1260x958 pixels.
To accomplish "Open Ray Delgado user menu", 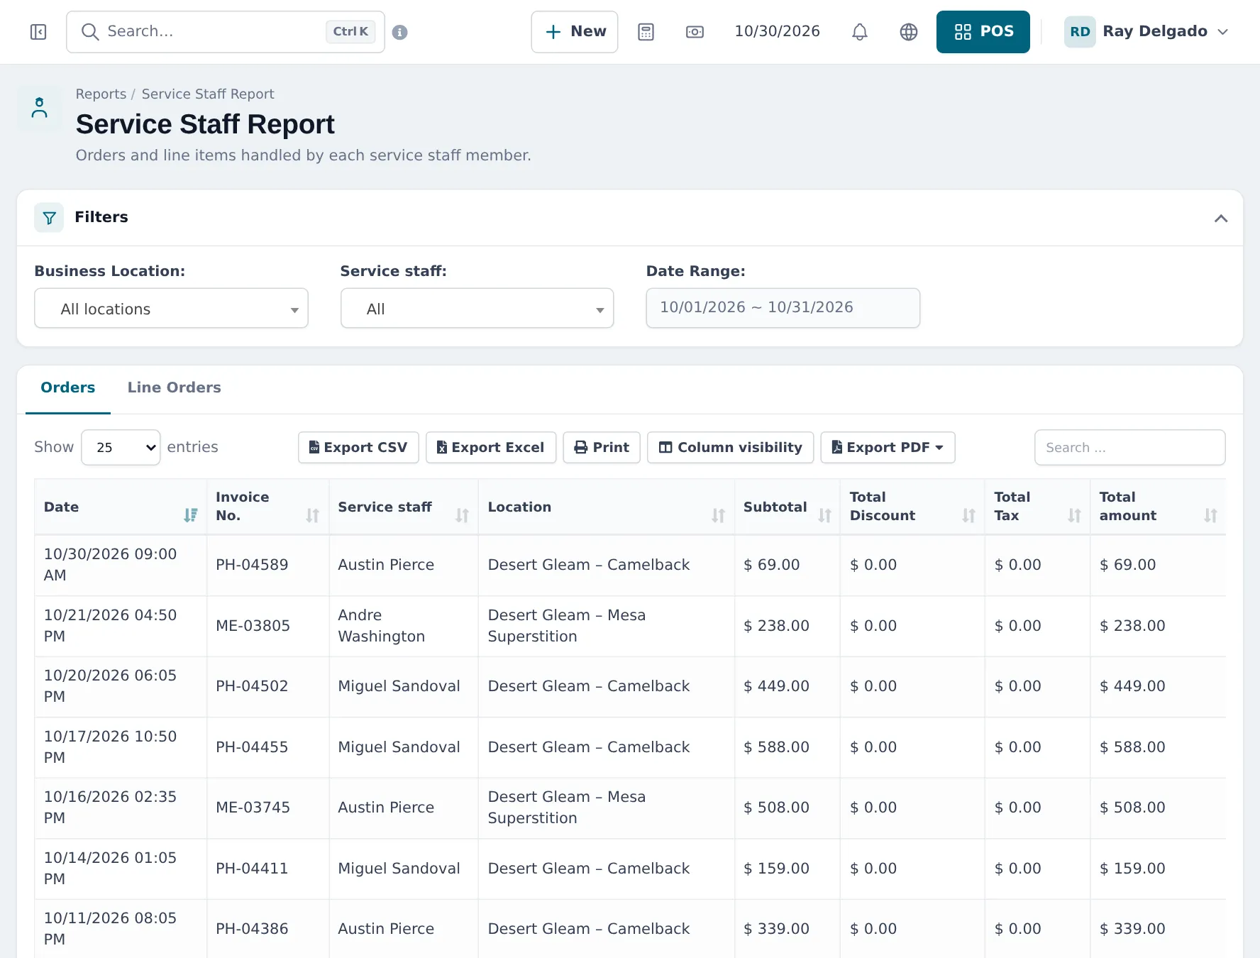I will point(1146,32).
